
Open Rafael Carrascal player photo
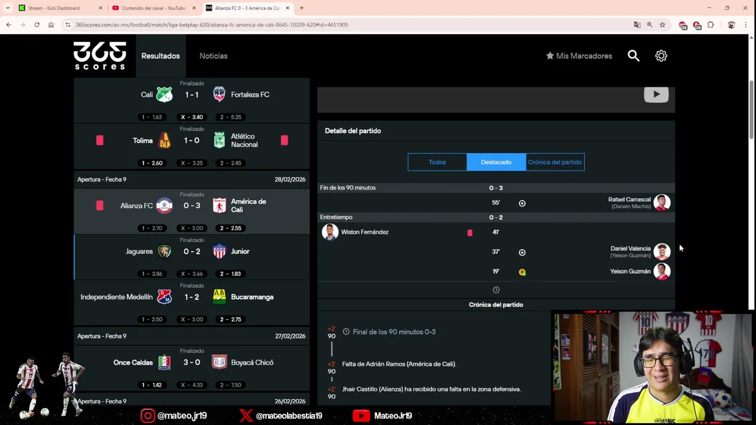pyautogui.click(x=661, y=202)
